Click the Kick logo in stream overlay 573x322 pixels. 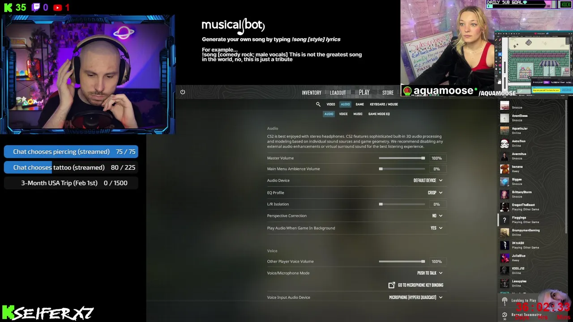click(8, 8)
